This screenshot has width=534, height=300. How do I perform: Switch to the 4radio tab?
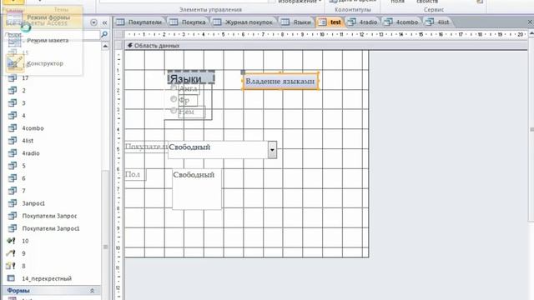coord(362,22)
